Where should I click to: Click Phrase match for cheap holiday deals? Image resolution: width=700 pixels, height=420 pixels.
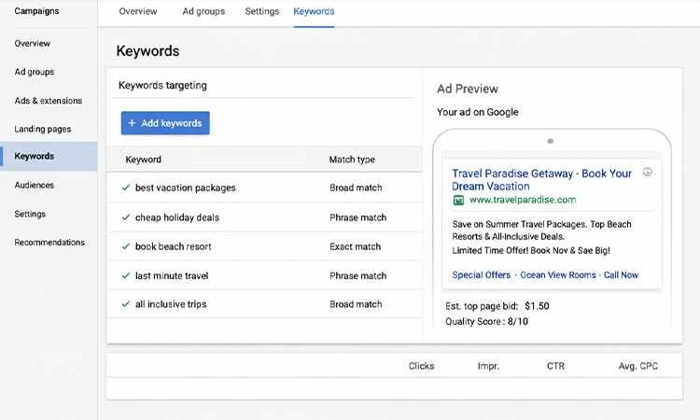click(x=358, y=217)
